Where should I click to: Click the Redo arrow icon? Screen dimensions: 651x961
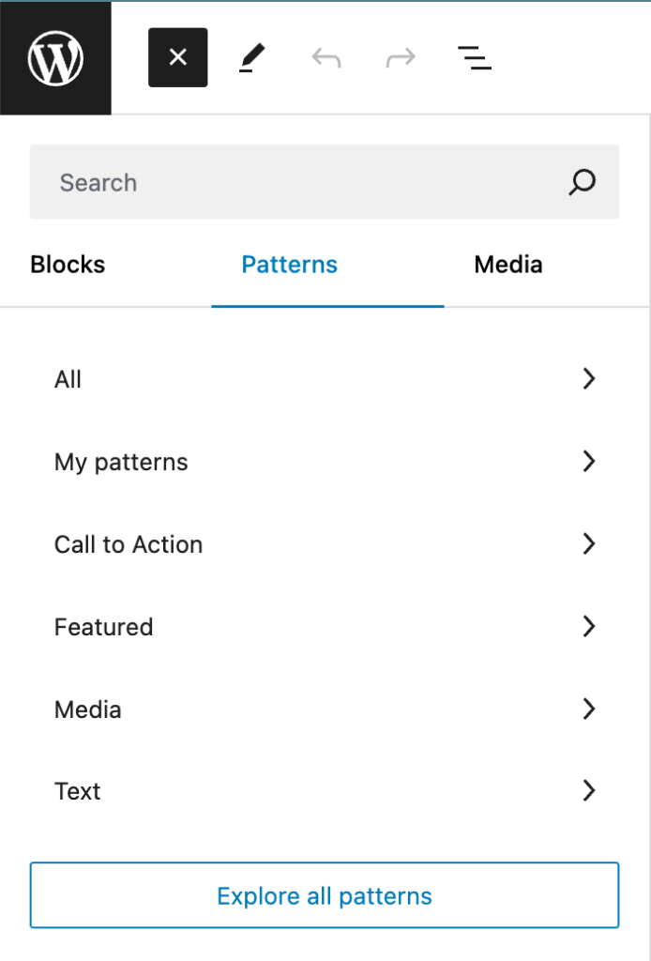(401, 58)
